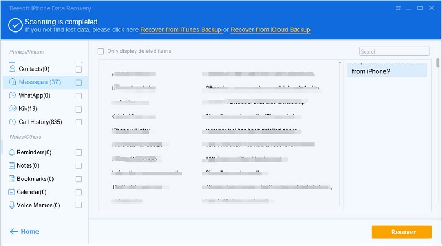Click into the Search field
This screenshot has width=442, height=246.
pos(394,51)
